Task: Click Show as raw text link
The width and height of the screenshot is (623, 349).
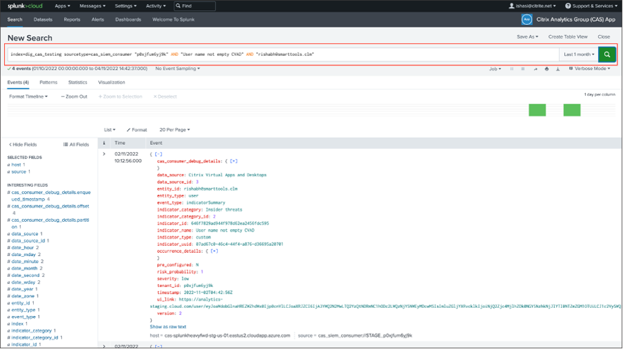Action: point(168,327)
